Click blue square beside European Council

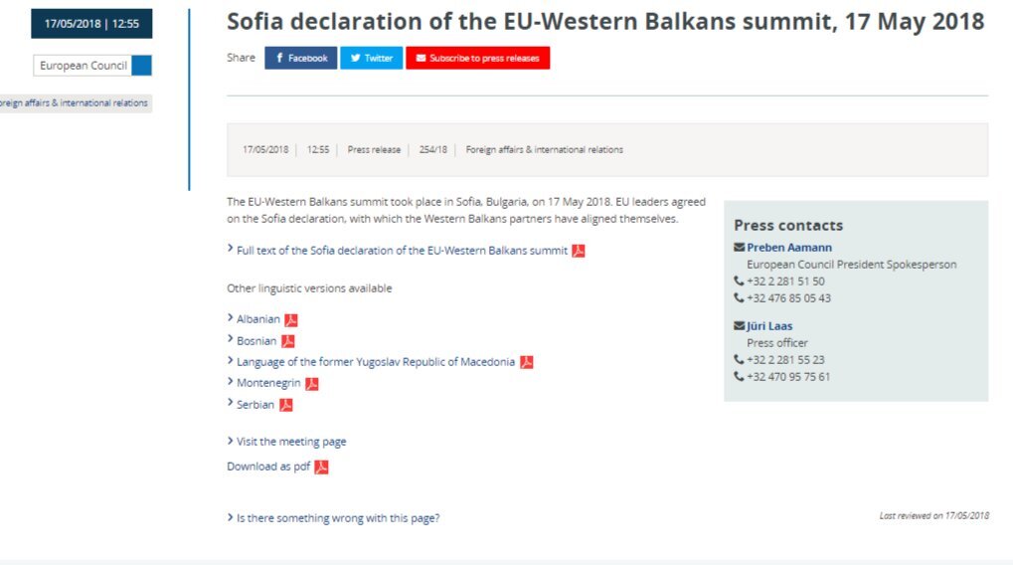[141, 66]
